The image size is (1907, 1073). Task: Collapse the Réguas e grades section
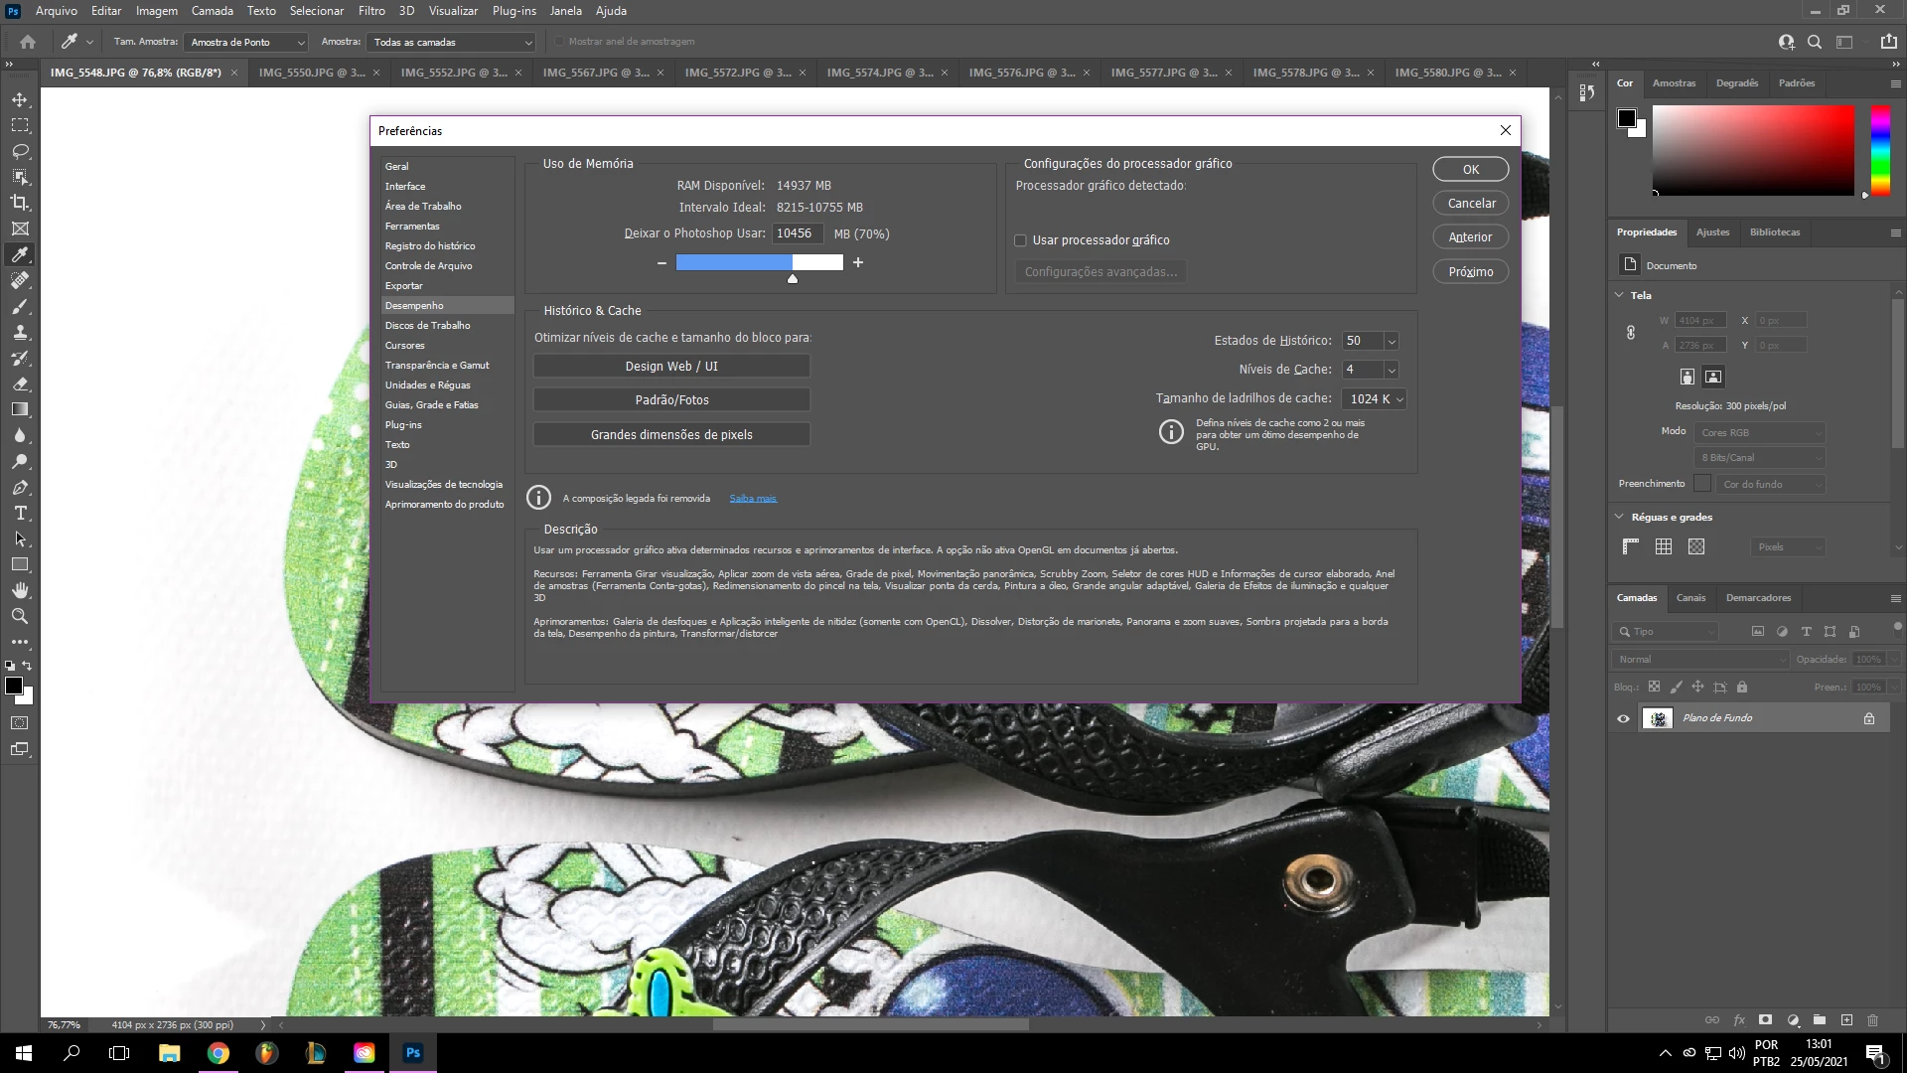coord(1620,517)
